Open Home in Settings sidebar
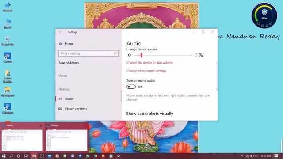Screen dimensions: 283x159 [x=66, y=44]
